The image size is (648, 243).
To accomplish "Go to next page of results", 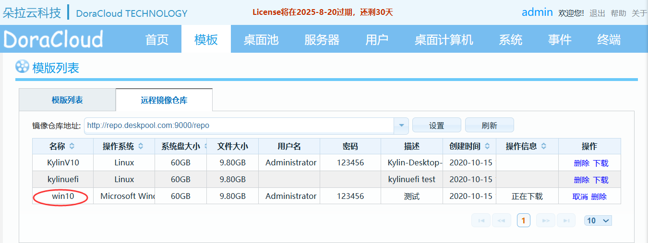I will [x=545, y=220].
